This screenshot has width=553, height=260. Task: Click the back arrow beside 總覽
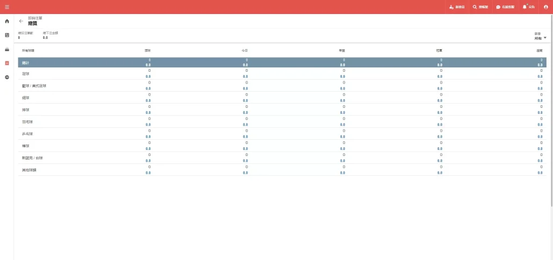click(x=21, y=21)
